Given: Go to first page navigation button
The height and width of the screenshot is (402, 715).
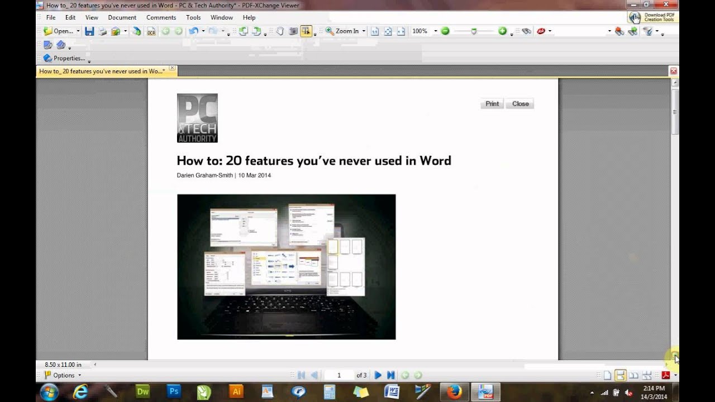Looking at the screenshot, I should tap(302, 375).
